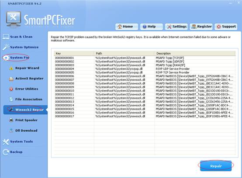Click the Help button label
This screenshot has height=178, width=242.
[x=152, y=27]
